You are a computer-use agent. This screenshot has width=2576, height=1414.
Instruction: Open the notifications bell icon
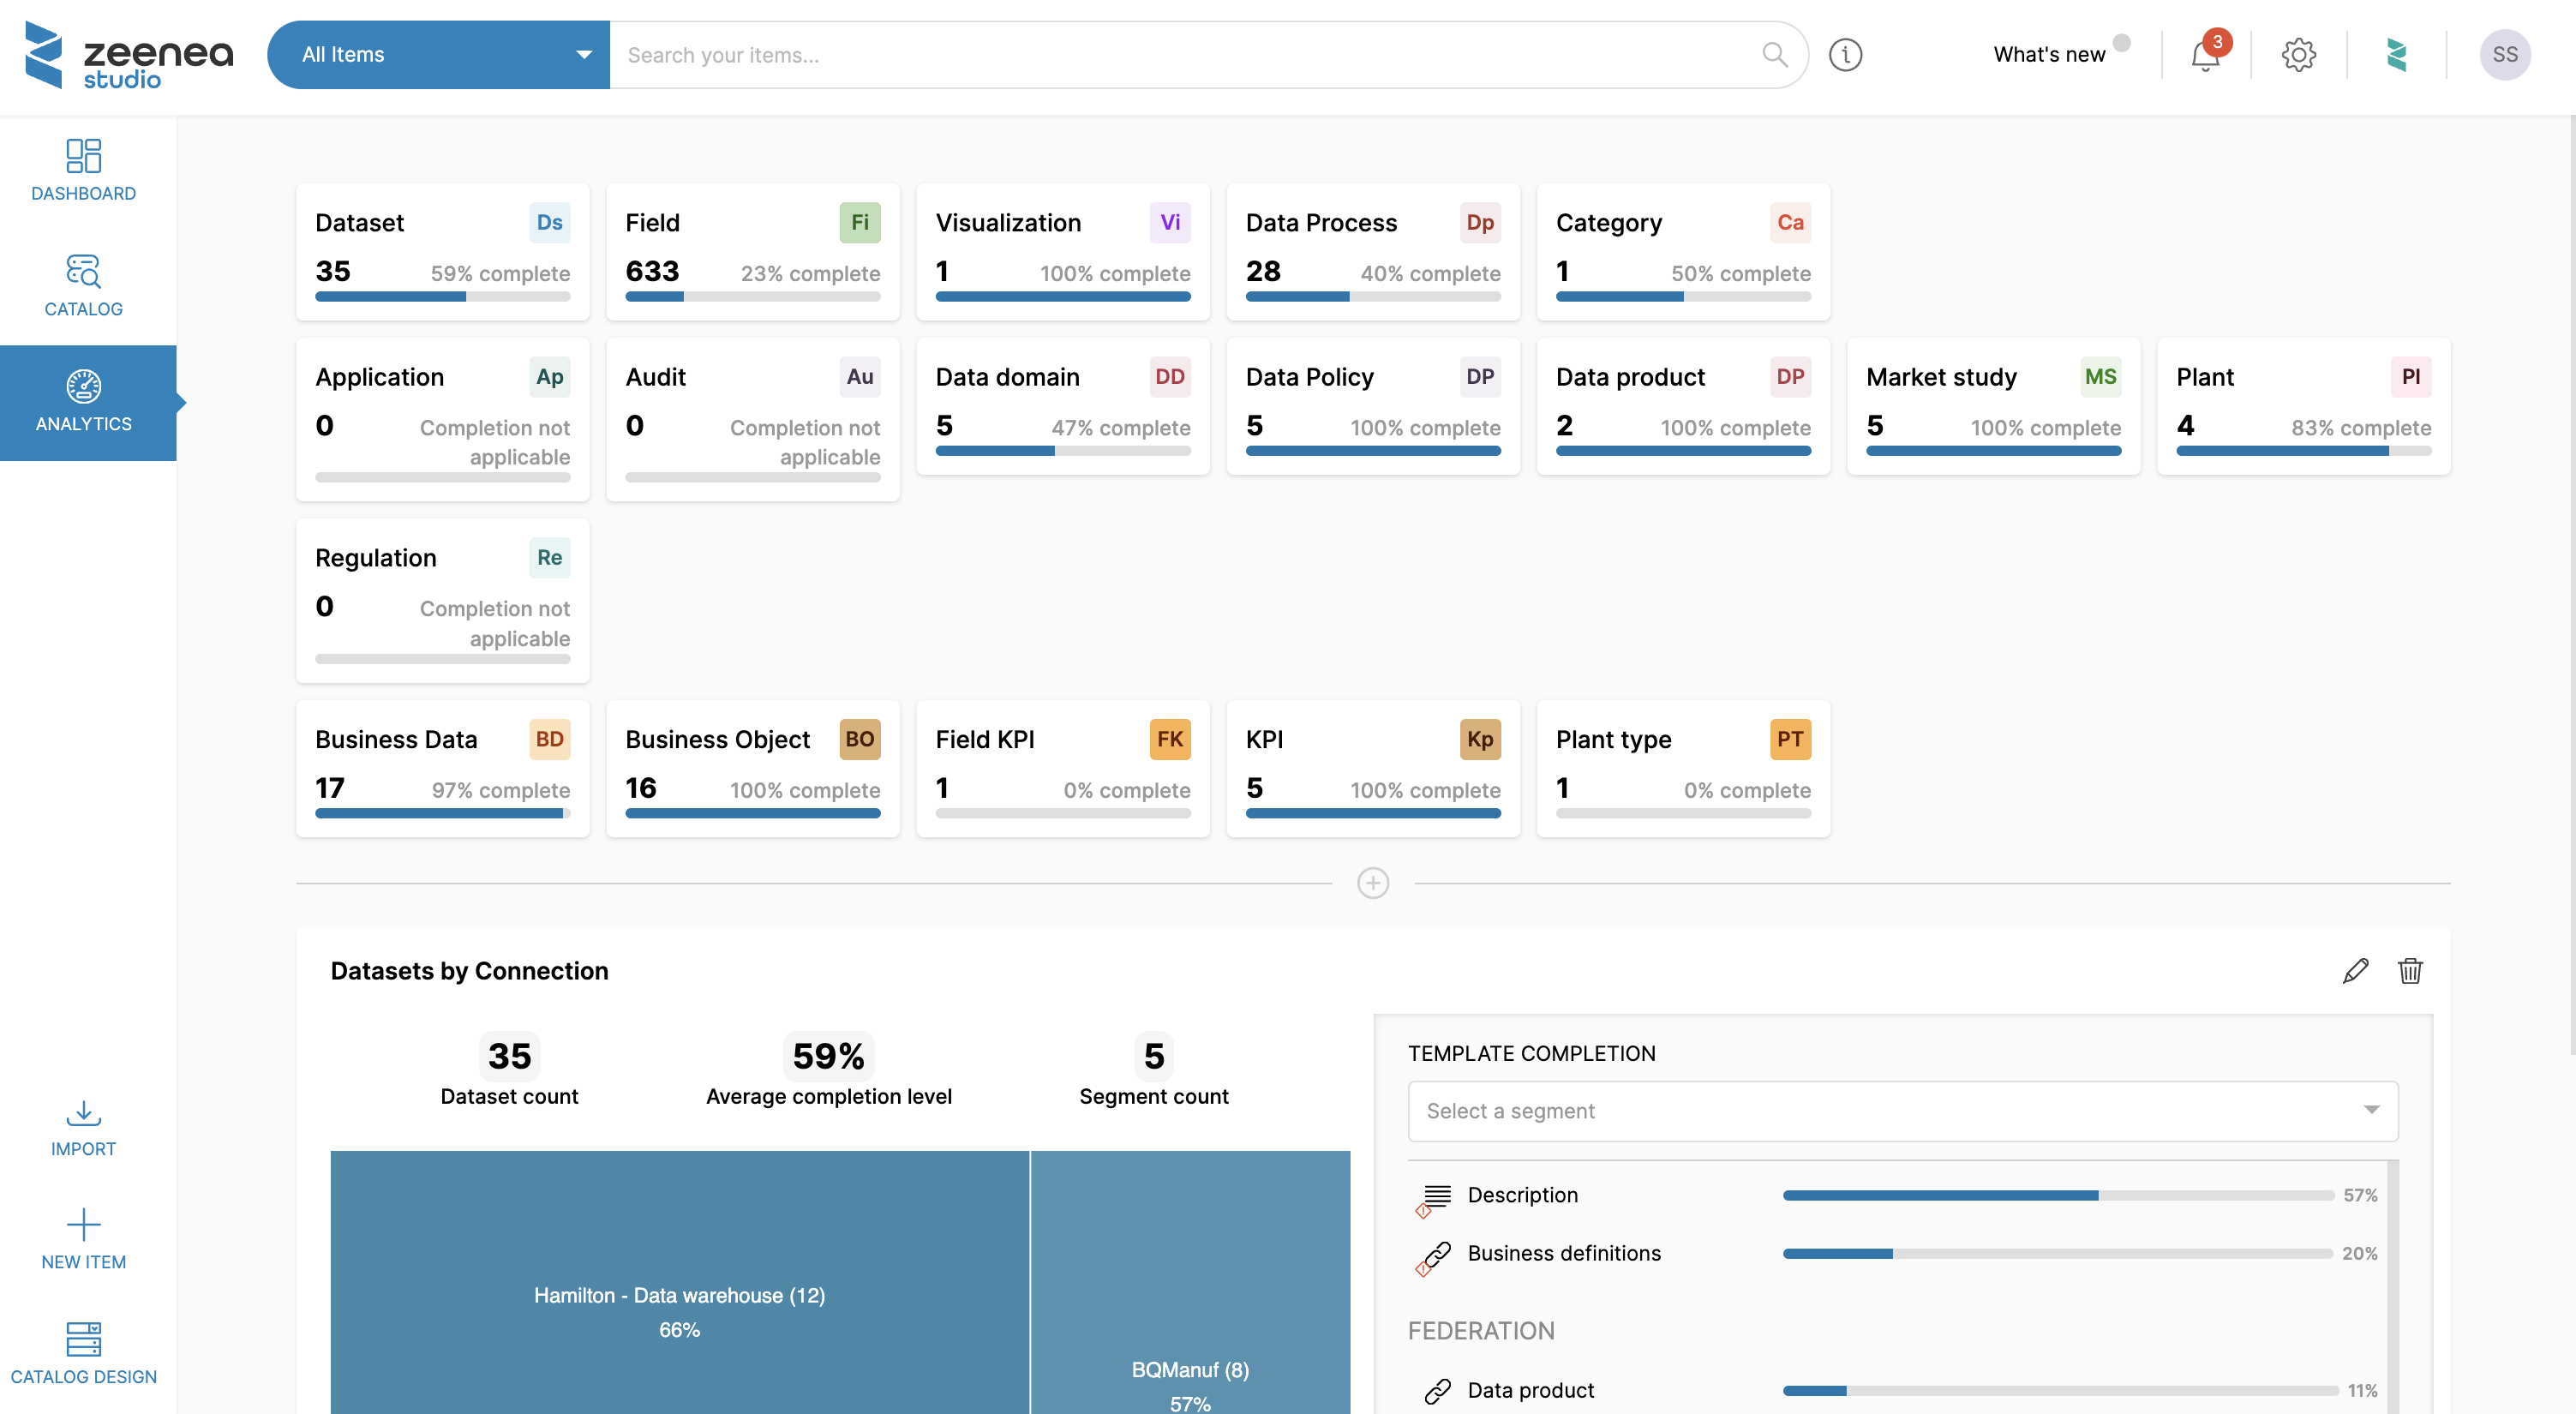pyautogui.click(x=2205, y=55)
